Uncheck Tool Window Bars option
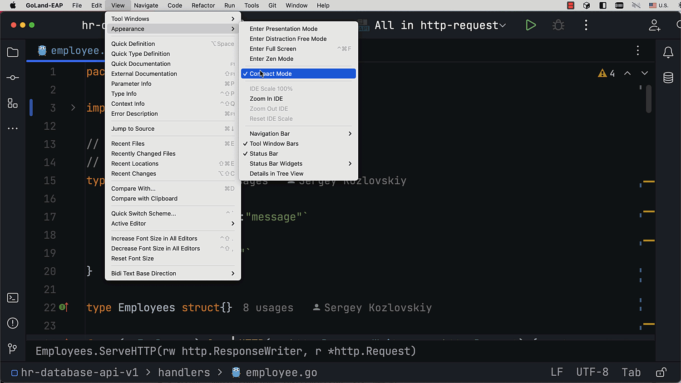The width and height of the screenshot is (681, 383). coord(274,143)
